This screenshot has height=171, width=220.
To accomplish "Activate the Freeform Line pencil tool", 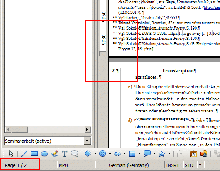I will tap(54, 154).
